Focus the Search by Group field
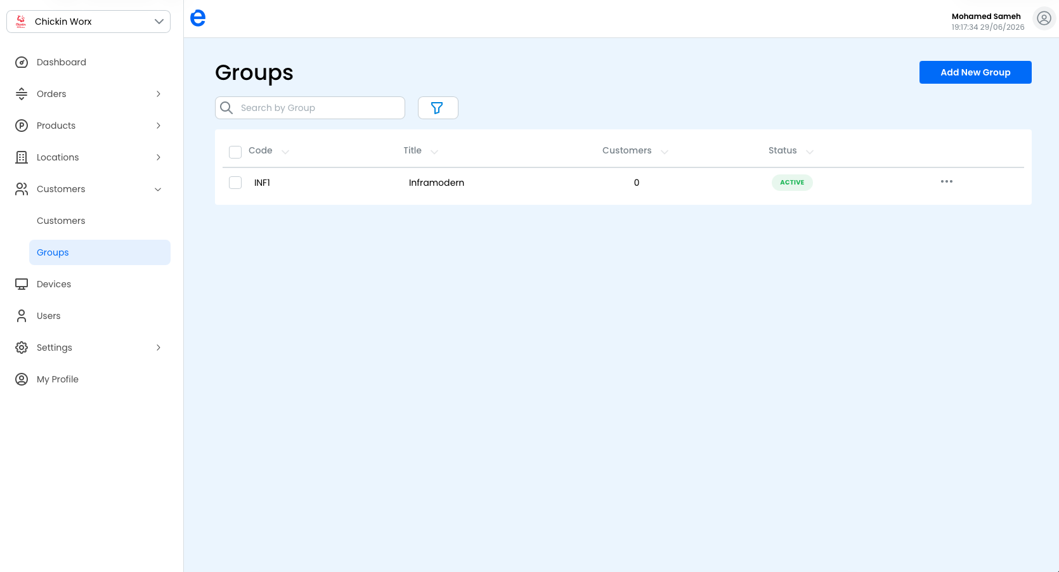1059x572 pixels. click(x=310, y=108)
